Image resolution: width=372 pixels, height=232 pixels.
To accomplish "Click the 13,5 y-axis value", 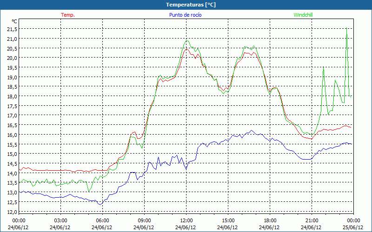I will pyautogui.click(x=13, y=182).
